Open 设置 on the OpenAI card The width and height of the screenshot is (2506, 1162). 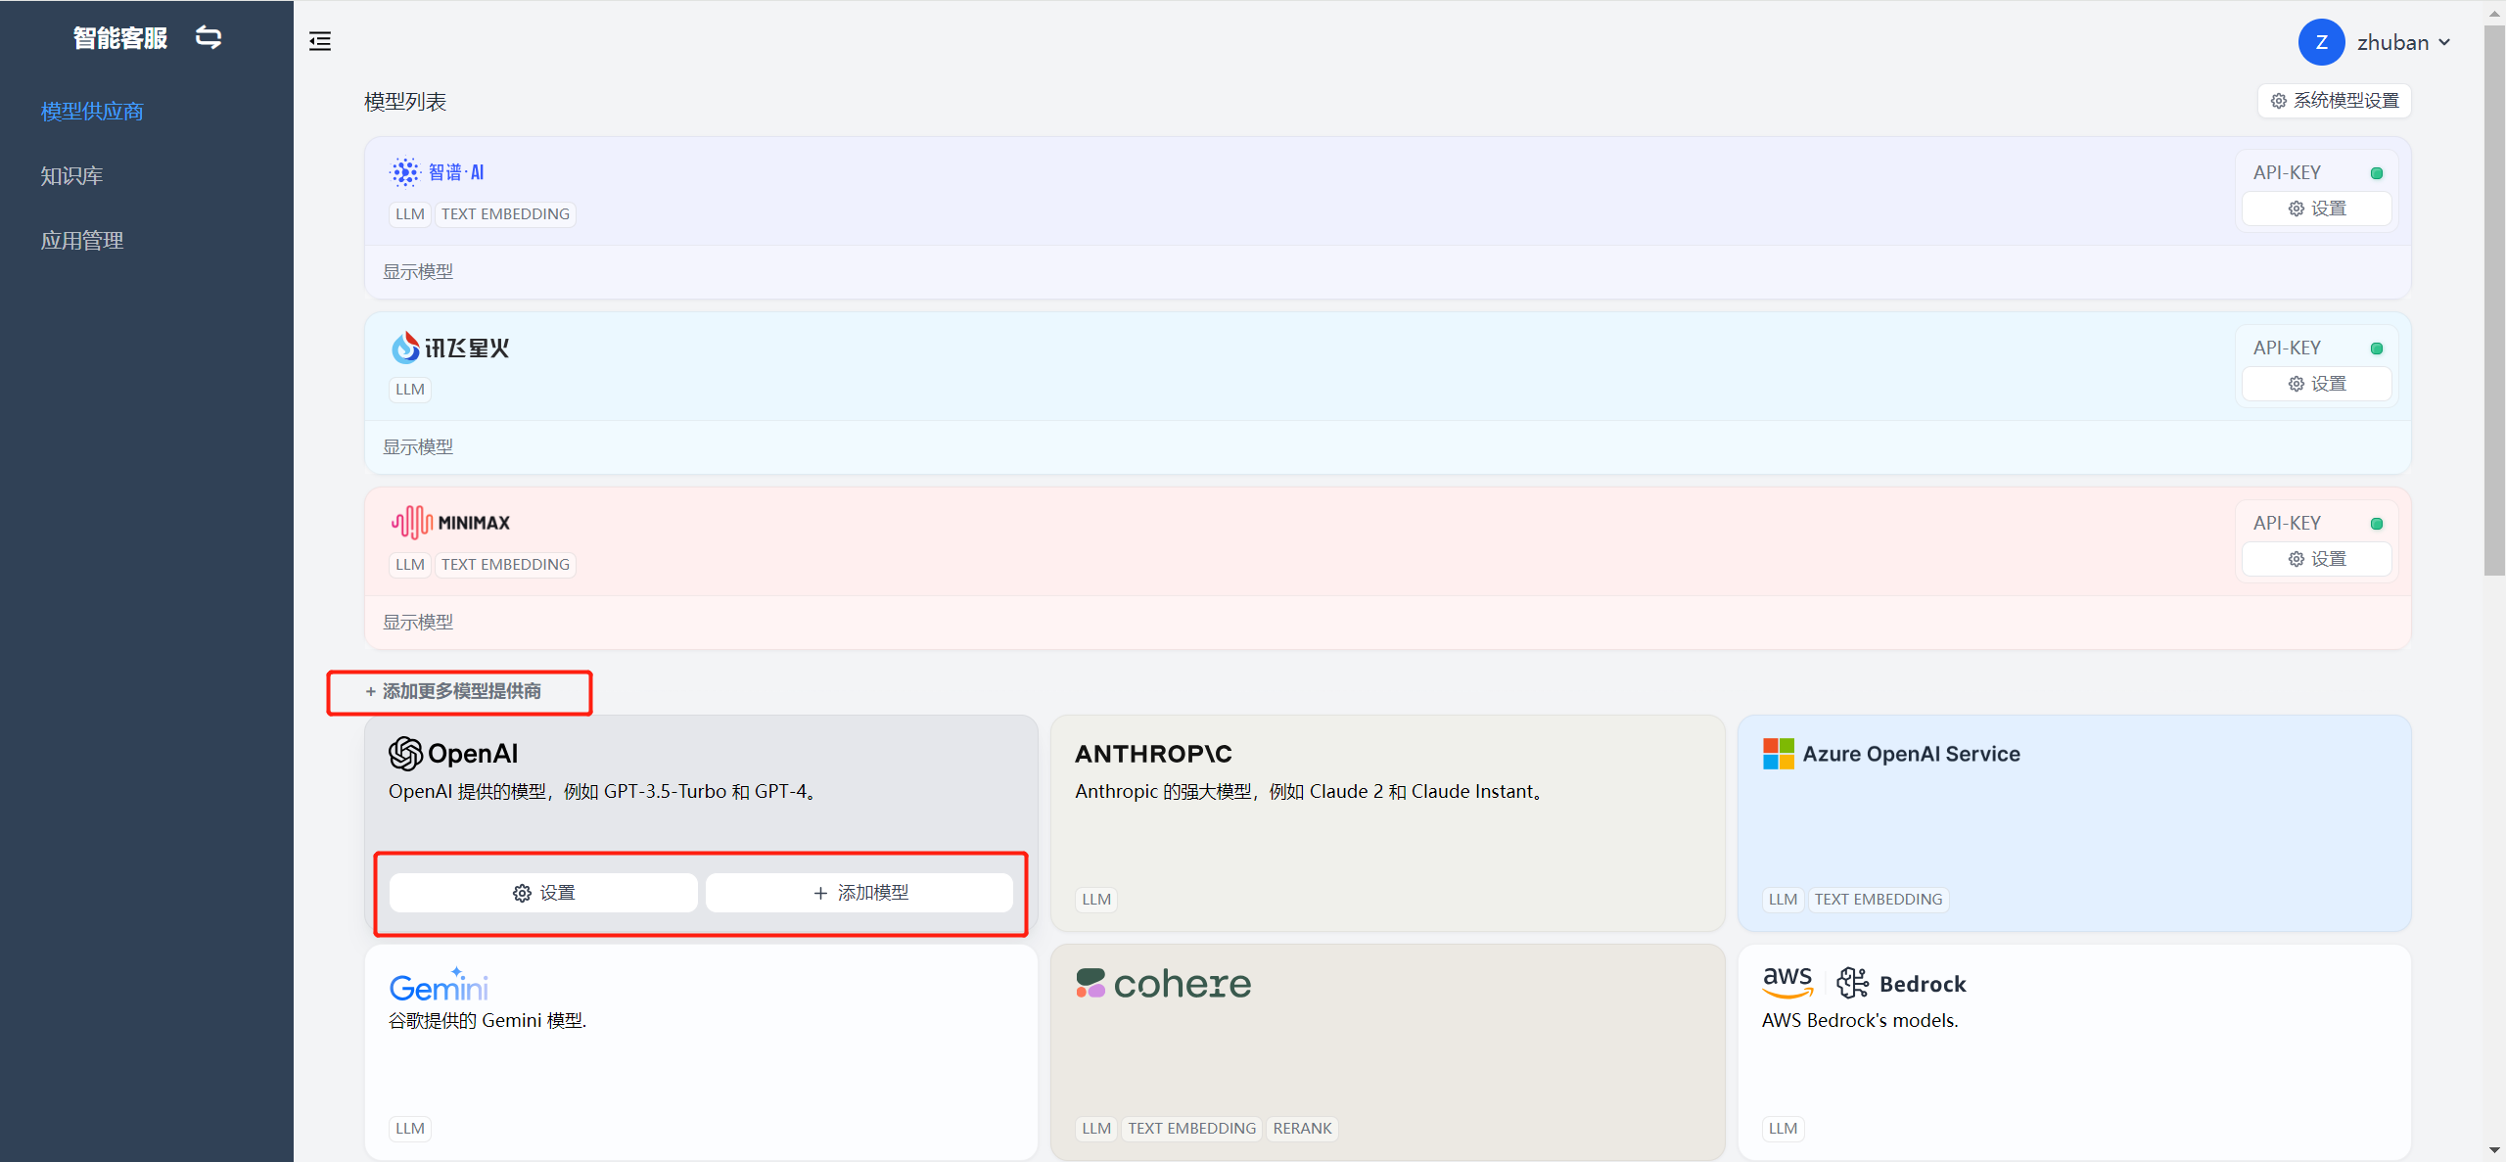[543, 893]
